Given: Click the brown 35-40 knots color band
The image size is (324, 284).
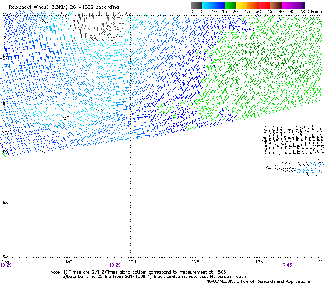Looking at the screenshot, I should point(276,5).
